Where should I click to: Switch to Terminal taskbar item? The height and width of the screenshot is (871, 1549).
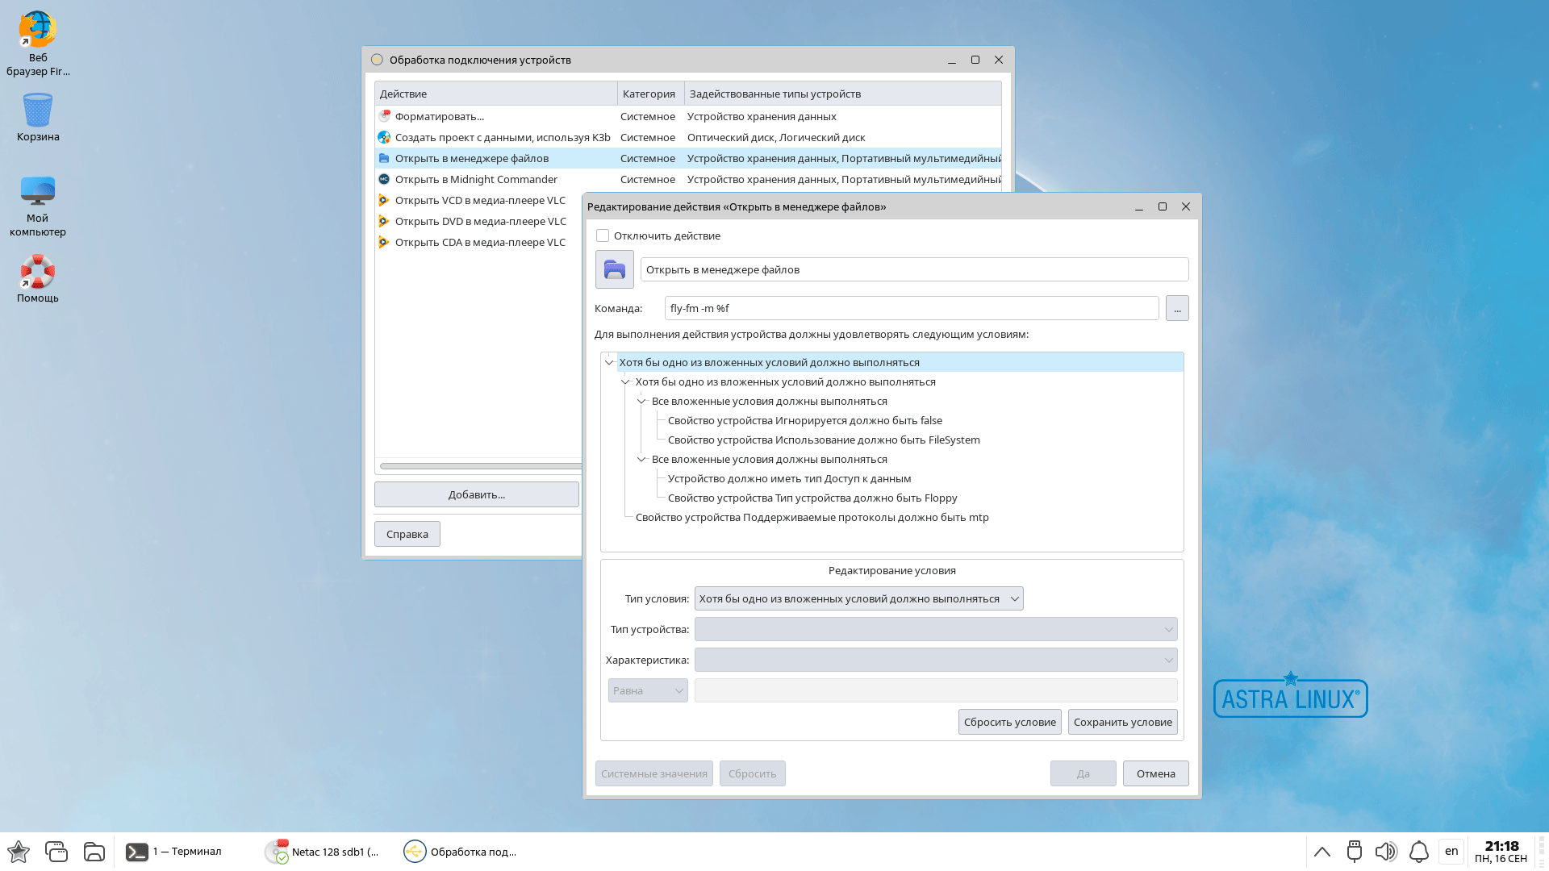coord(173,852)
